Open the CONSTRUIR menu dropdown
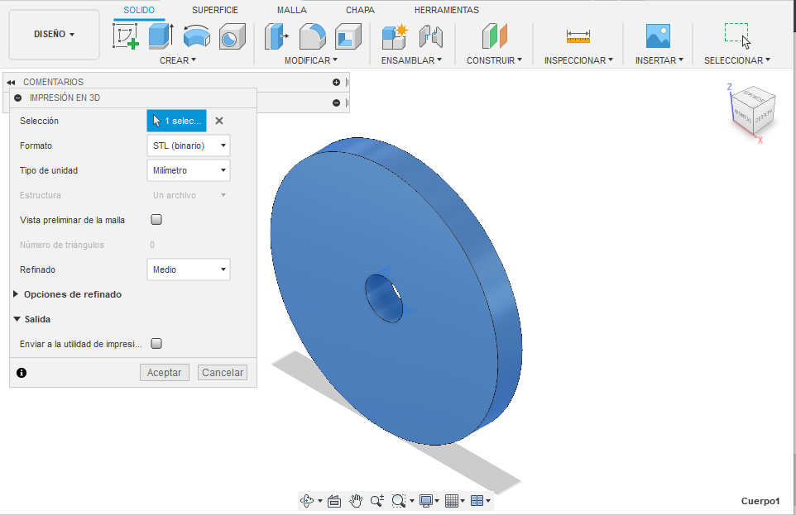This screenshot has height=515, width=796. coord(494,60)
